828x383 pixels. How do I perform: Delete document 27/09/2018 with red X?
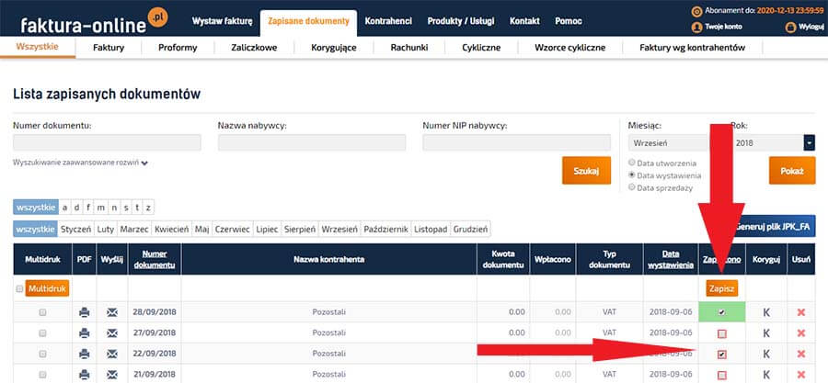tap(801, 333)
